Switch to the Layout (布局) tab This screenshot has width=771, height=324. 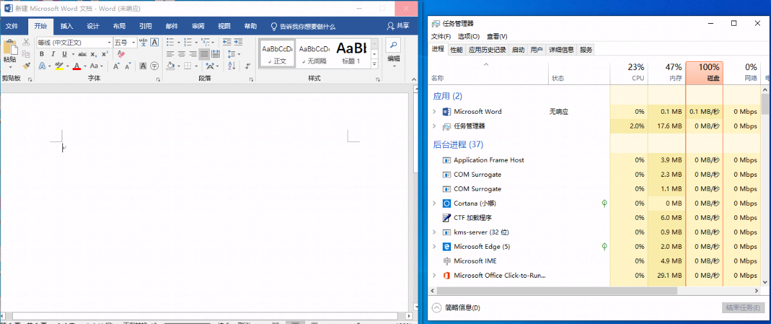120,26
